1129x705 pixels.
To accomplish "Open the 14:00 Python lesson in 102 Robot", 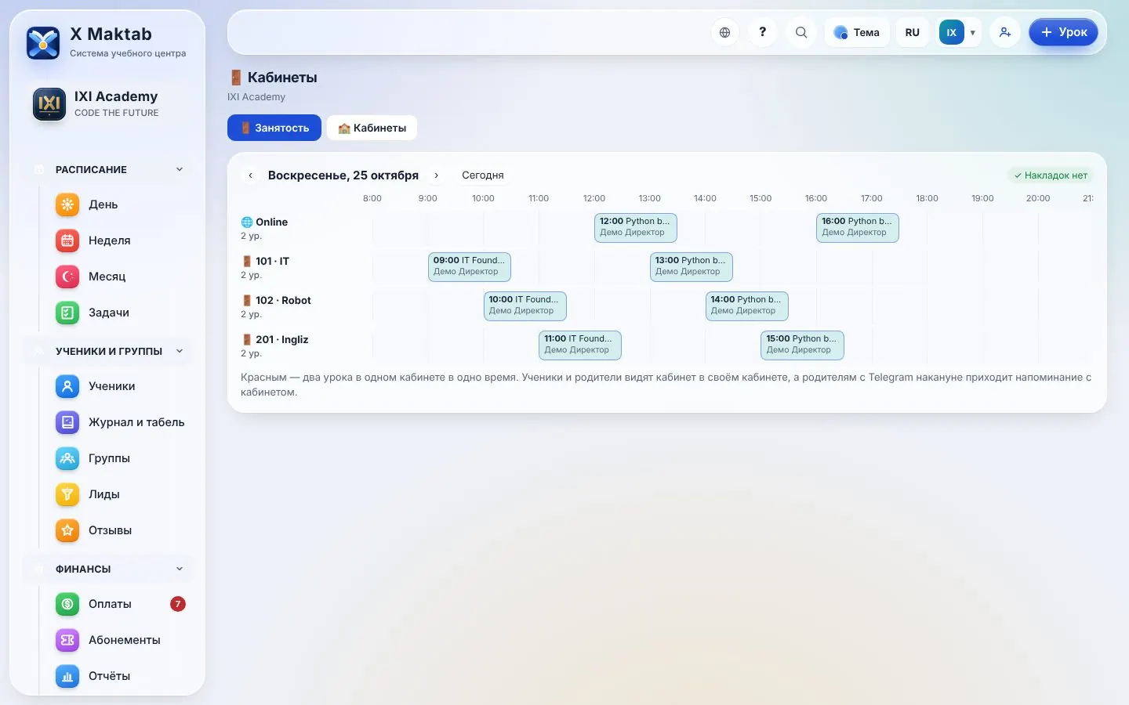I will pyautogui.click(x=747, y=305).
